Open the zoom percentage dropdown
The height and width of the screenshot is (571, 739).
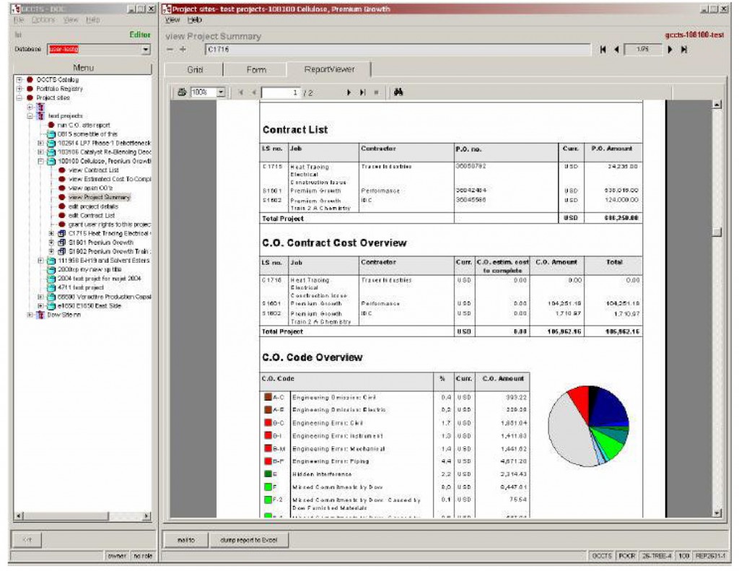(221, 92)
